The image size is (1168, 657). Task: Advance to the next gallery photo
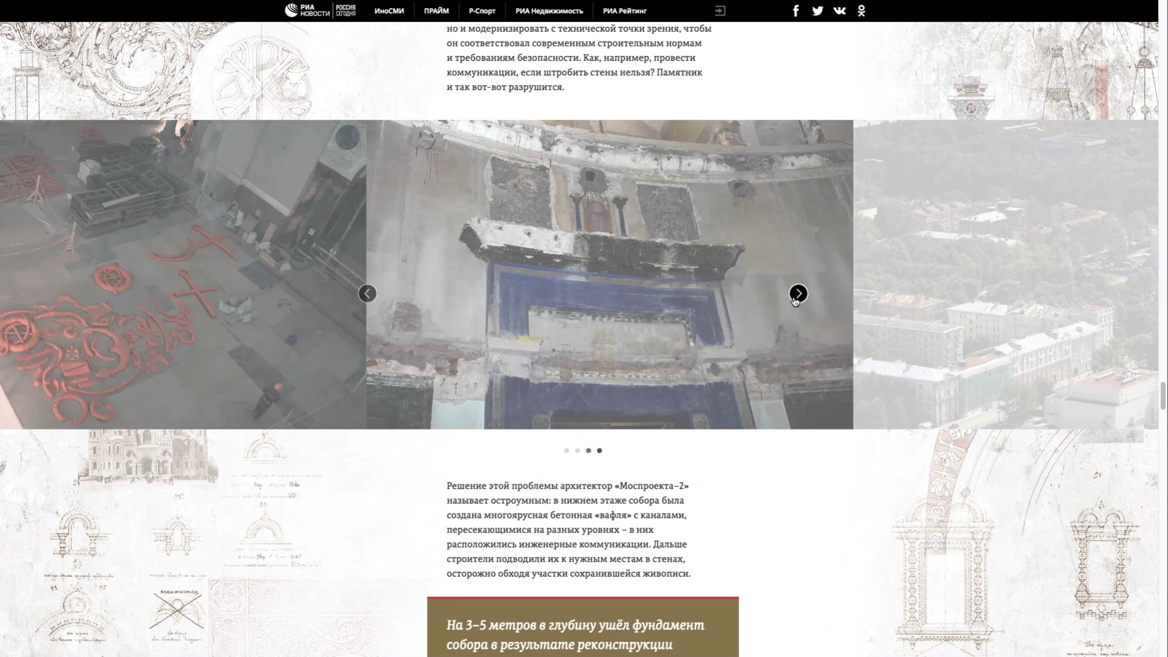[x=798, y=293]
